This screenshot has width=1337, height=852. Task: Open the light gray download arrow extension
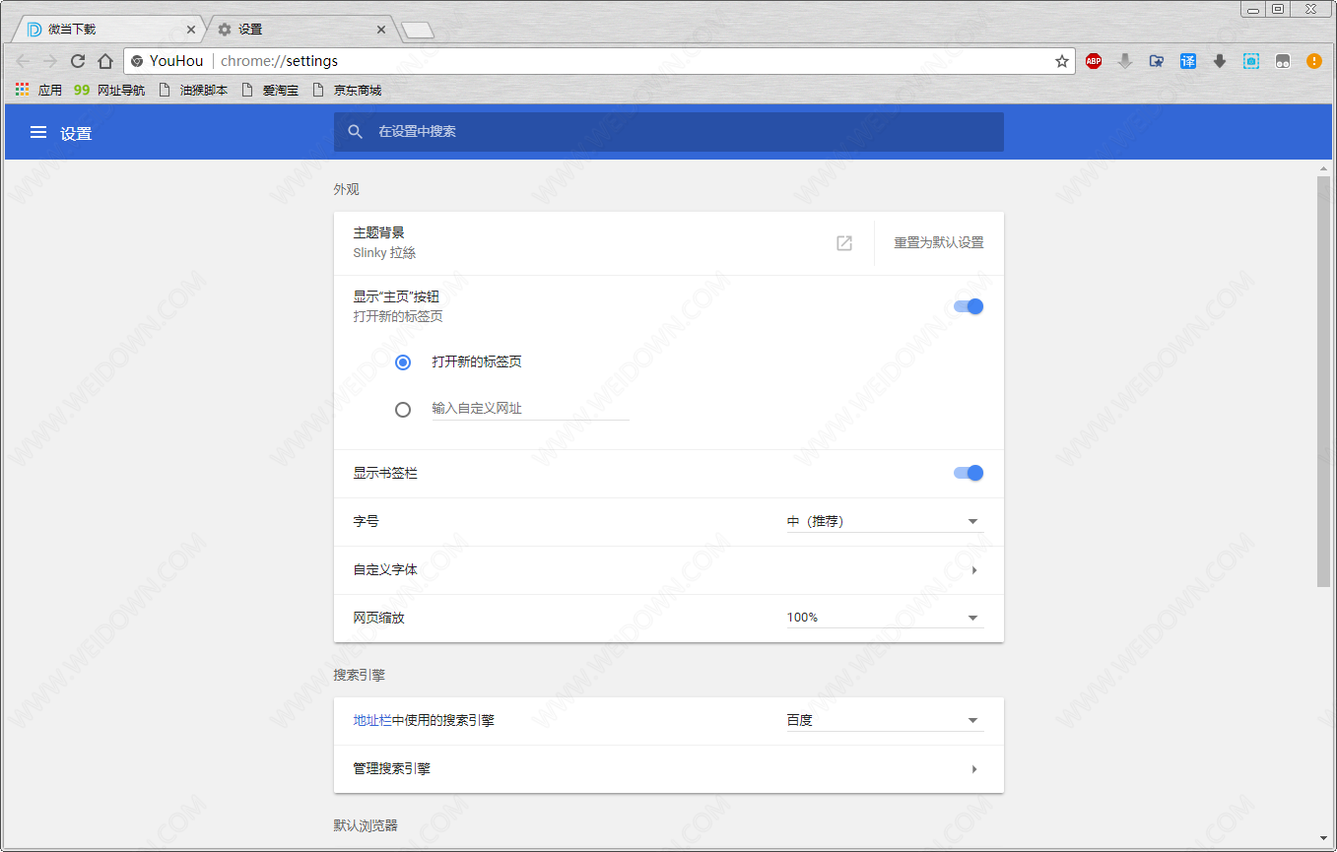tap(1125, 61)
